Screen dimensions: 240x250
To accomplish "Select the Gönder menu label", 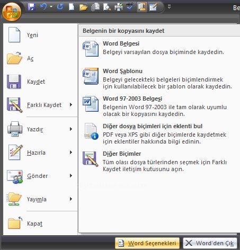I will point(38,176).
